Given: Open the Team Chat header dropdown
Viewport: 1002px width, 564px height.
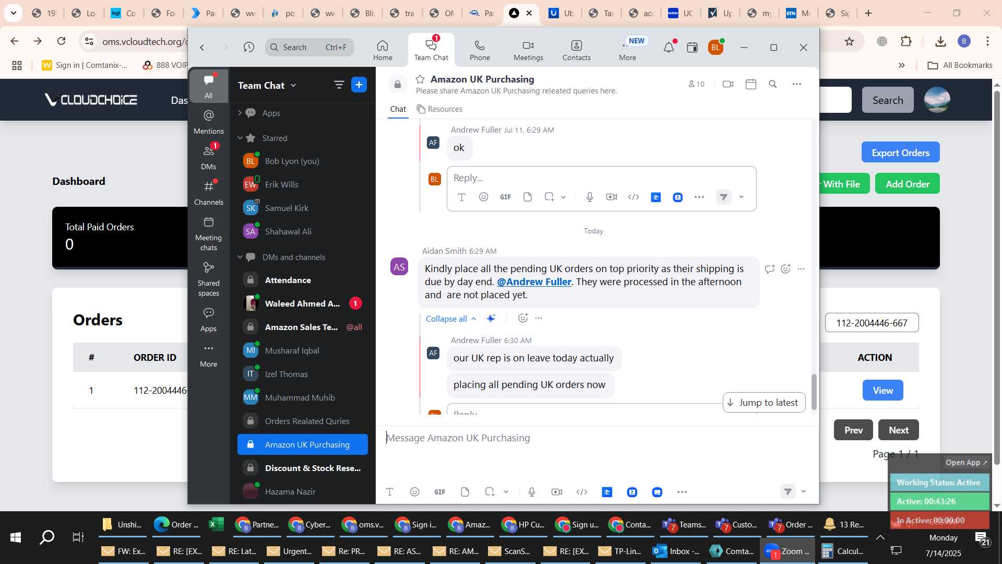Looking at the screenshot, I should pos(293,85).
